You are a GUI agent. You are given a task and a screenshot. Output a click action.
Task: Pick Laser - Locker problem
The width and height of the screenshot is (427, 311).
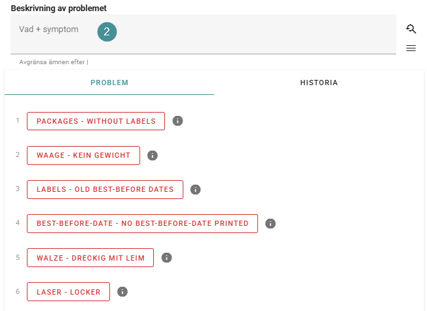coord(68,292)
